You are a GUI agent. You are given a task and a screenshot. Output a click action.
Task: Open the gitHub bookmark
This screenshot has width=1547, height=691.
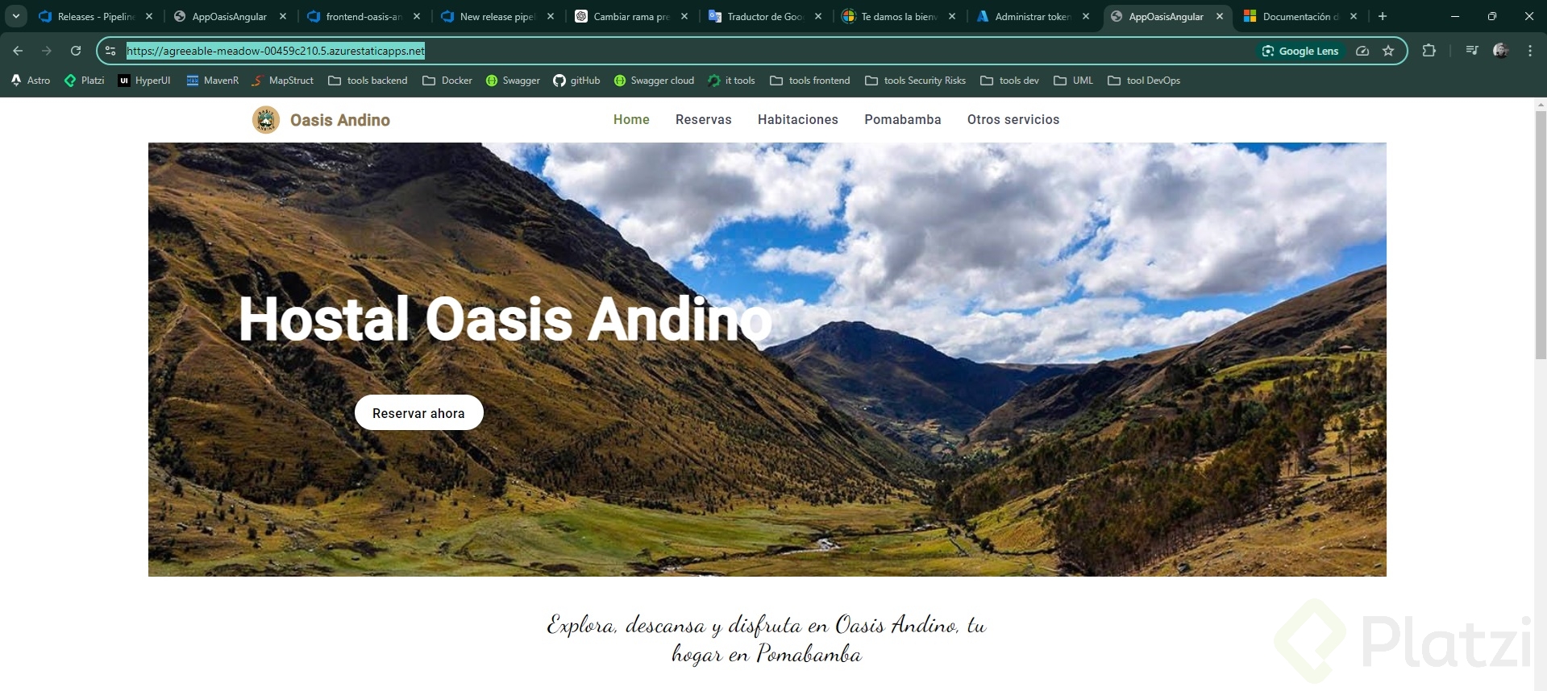click(x=576, y=81)
